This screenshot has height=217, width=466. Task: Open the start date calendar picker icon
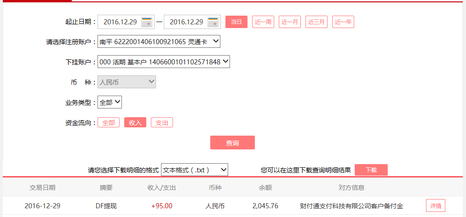point(147,22)
